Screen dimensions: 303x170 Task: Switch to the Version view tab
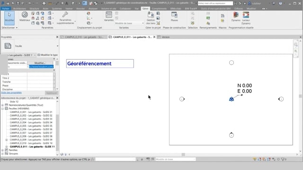point(166,37)
